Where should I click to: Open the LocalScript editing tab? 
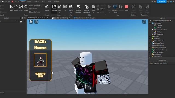pos(85,18)
